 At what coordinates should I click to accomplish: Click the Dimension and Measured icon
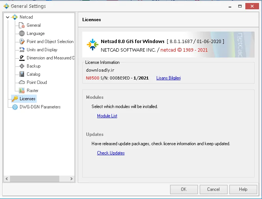[x=22, y=58]
